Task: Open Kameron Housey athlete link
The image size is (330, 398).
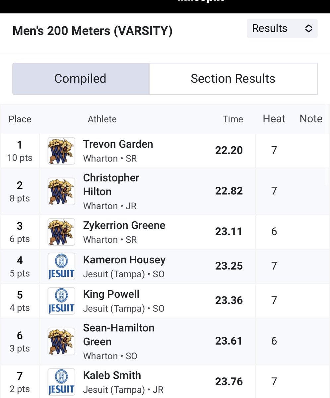Action: [124, 260]
